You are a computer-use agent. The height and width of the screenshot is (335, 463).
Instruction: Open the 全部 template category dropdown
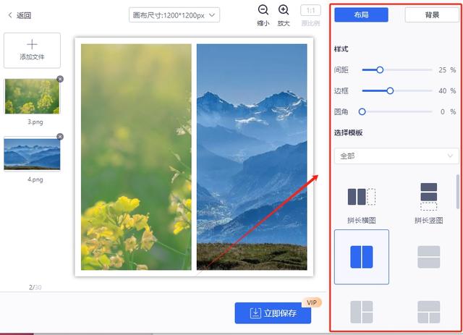[x=396, y=156]
